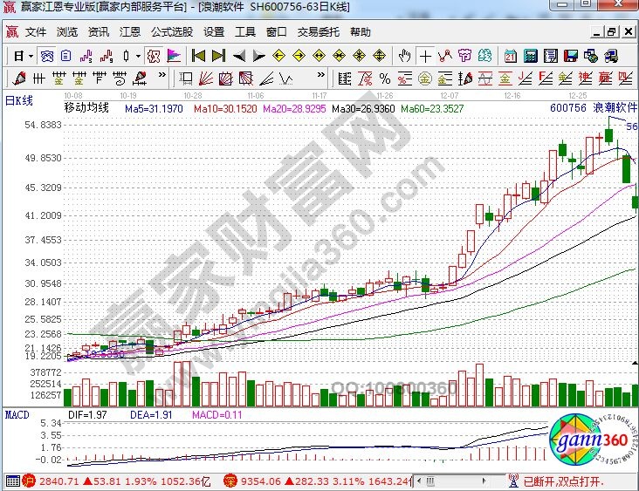Click the colored flag icon
Image resolution: width=639 pixels, height=491 pixels.
coord(174,56)
